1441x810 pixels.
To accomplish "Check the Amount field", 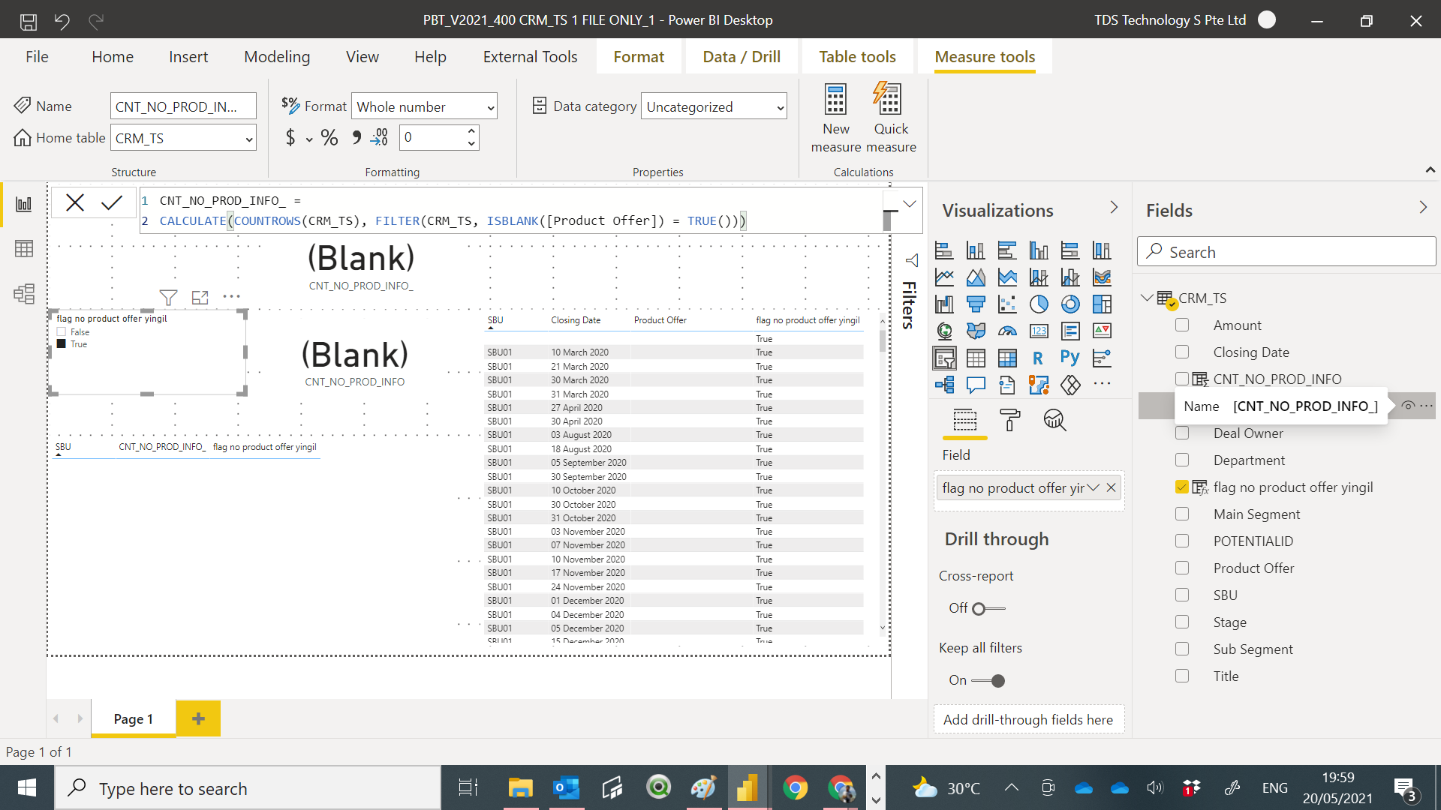I will 1182,325.
